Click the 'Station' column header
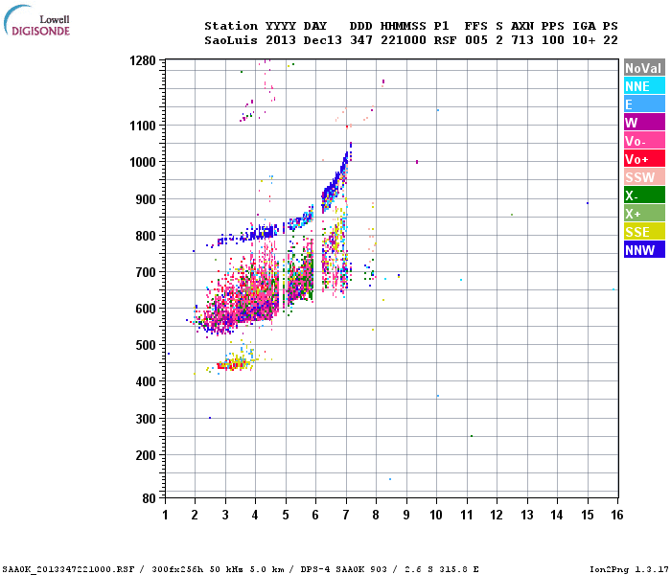 (231, 26)
